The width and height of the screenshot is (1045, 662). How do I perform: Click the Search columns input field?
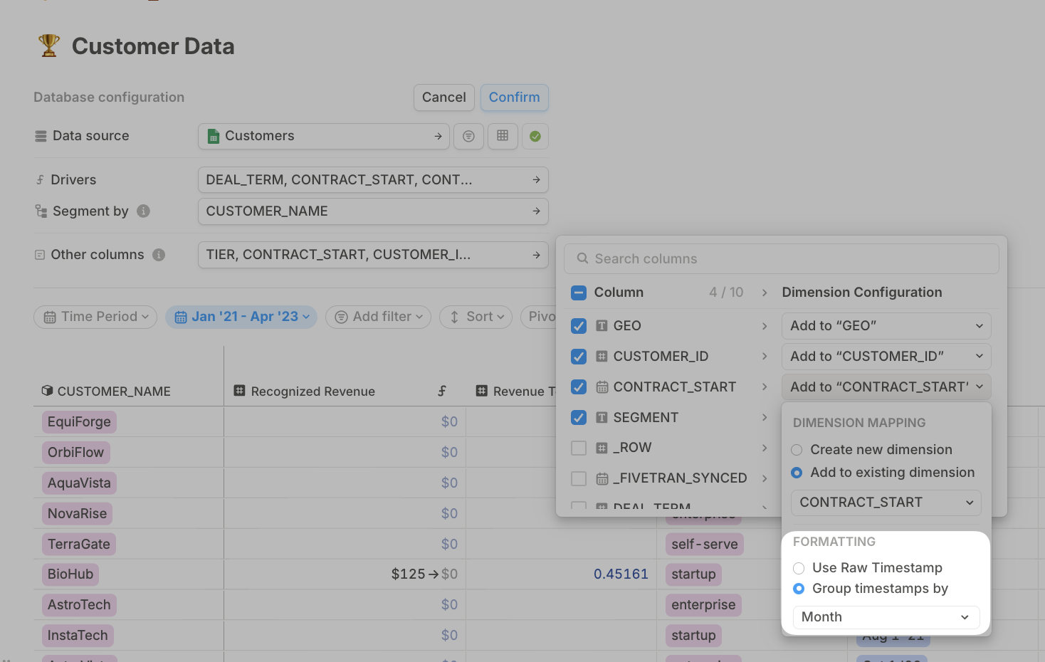click(x=782, y=259)
